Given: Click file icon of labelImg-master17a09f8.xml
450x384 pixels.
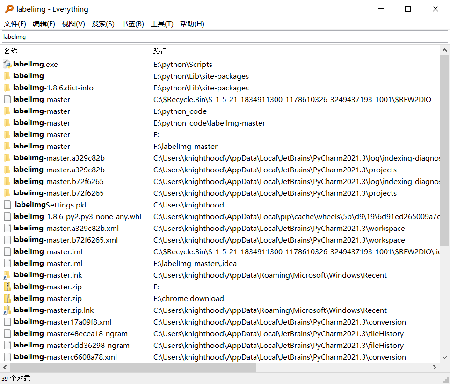Looking at the screenshot, I should 7,322.
